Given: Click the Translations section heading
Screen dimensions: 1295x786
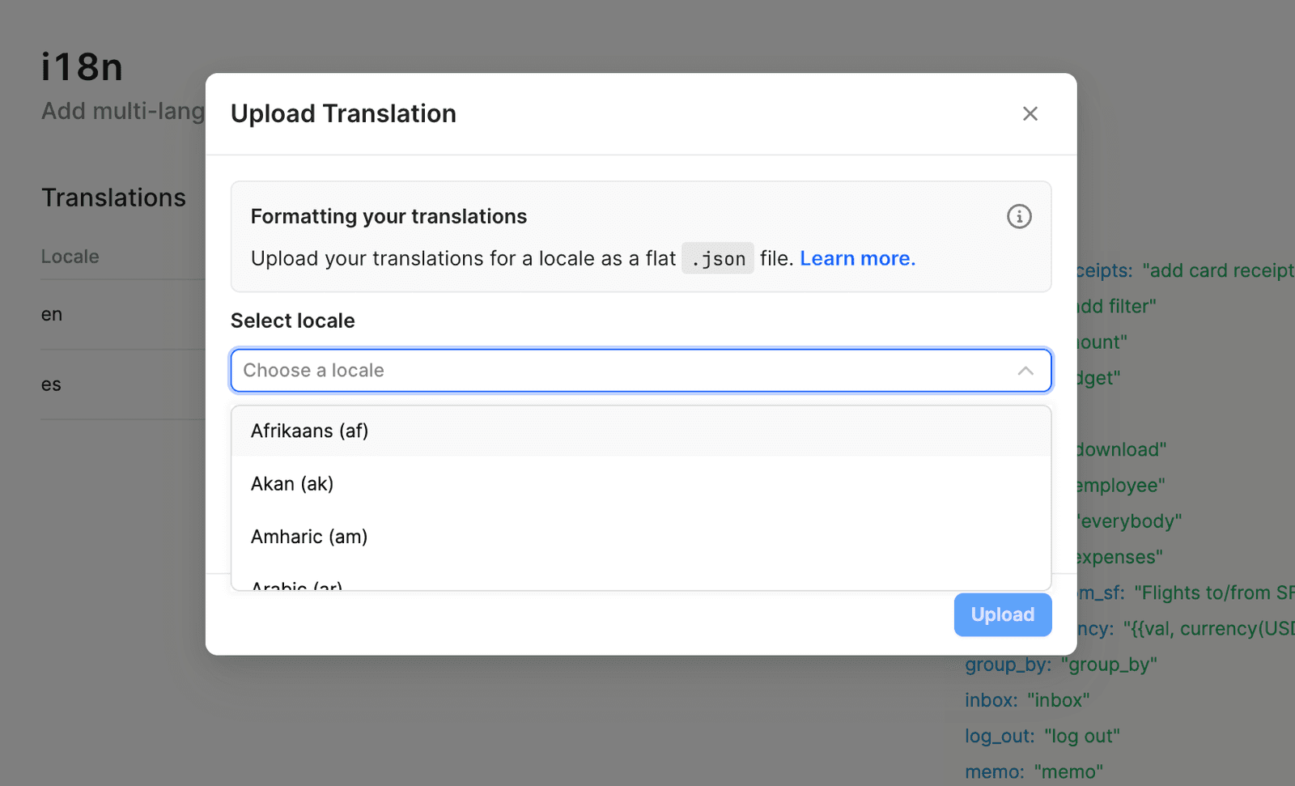Looking at the screenshot, I should (x=113, y=197).
